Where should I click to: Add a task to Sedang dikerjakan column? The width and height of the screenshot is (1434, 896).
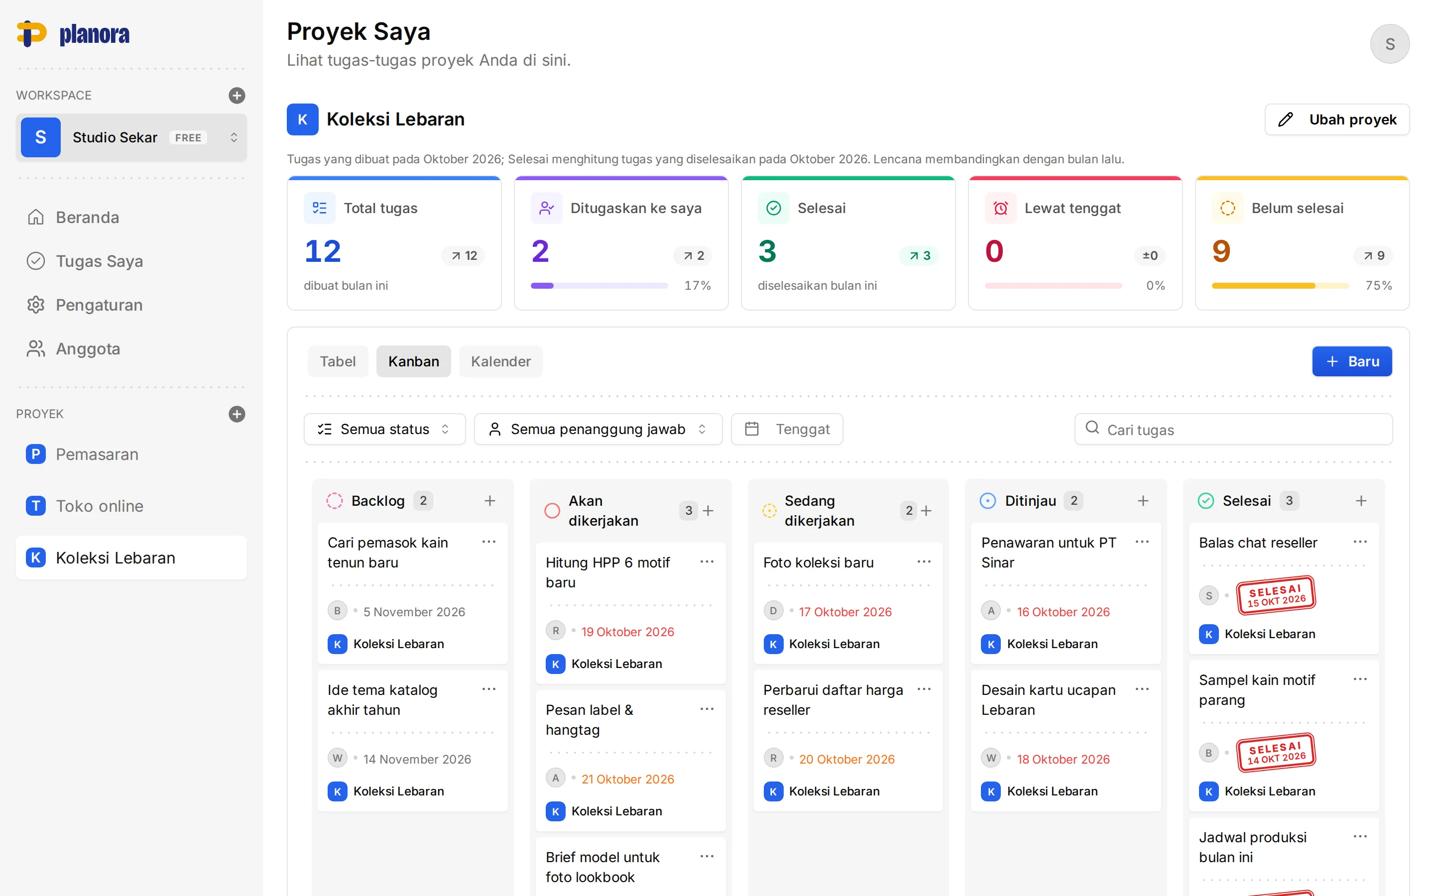pos(926,510)
